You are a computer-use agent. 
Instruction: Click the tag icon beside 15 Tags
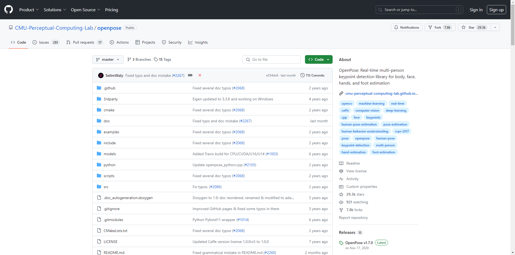[156, 59]
